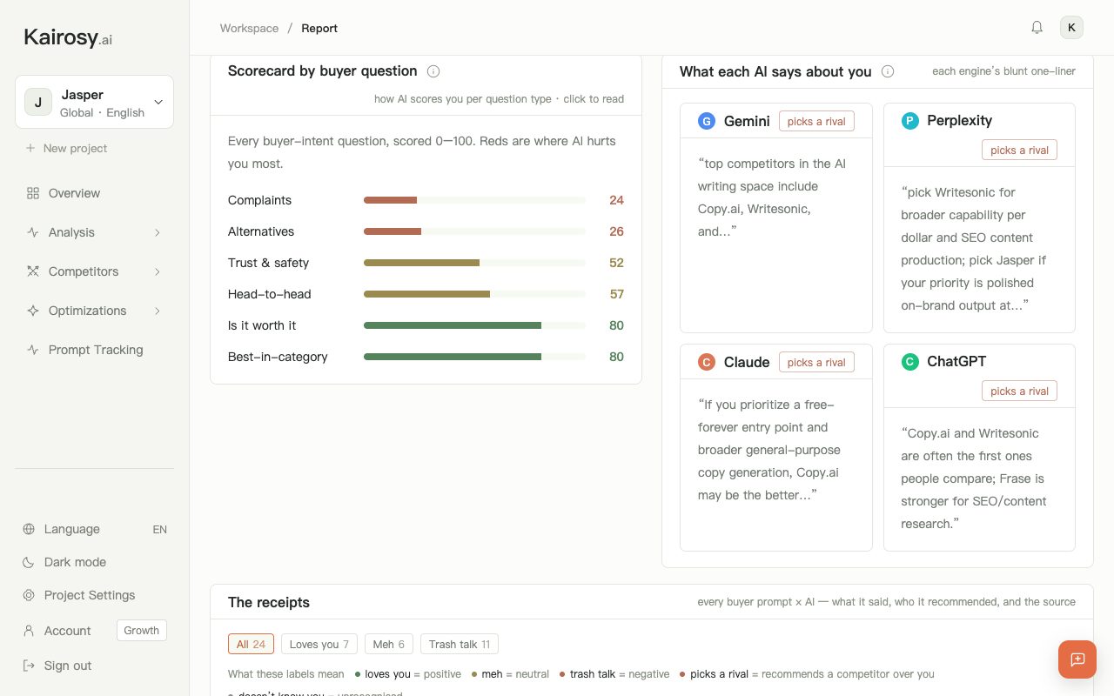
Task: Click the Language globe icon
Action: click(29, 529)
